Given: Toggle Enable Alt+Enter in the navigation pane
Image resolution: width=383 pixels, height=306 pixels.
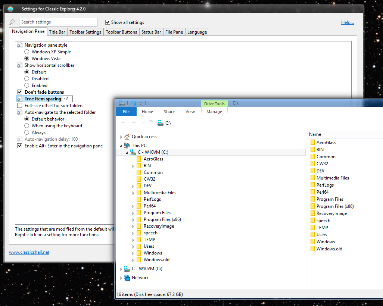Looking at the screenshot, I should point(20,146).
